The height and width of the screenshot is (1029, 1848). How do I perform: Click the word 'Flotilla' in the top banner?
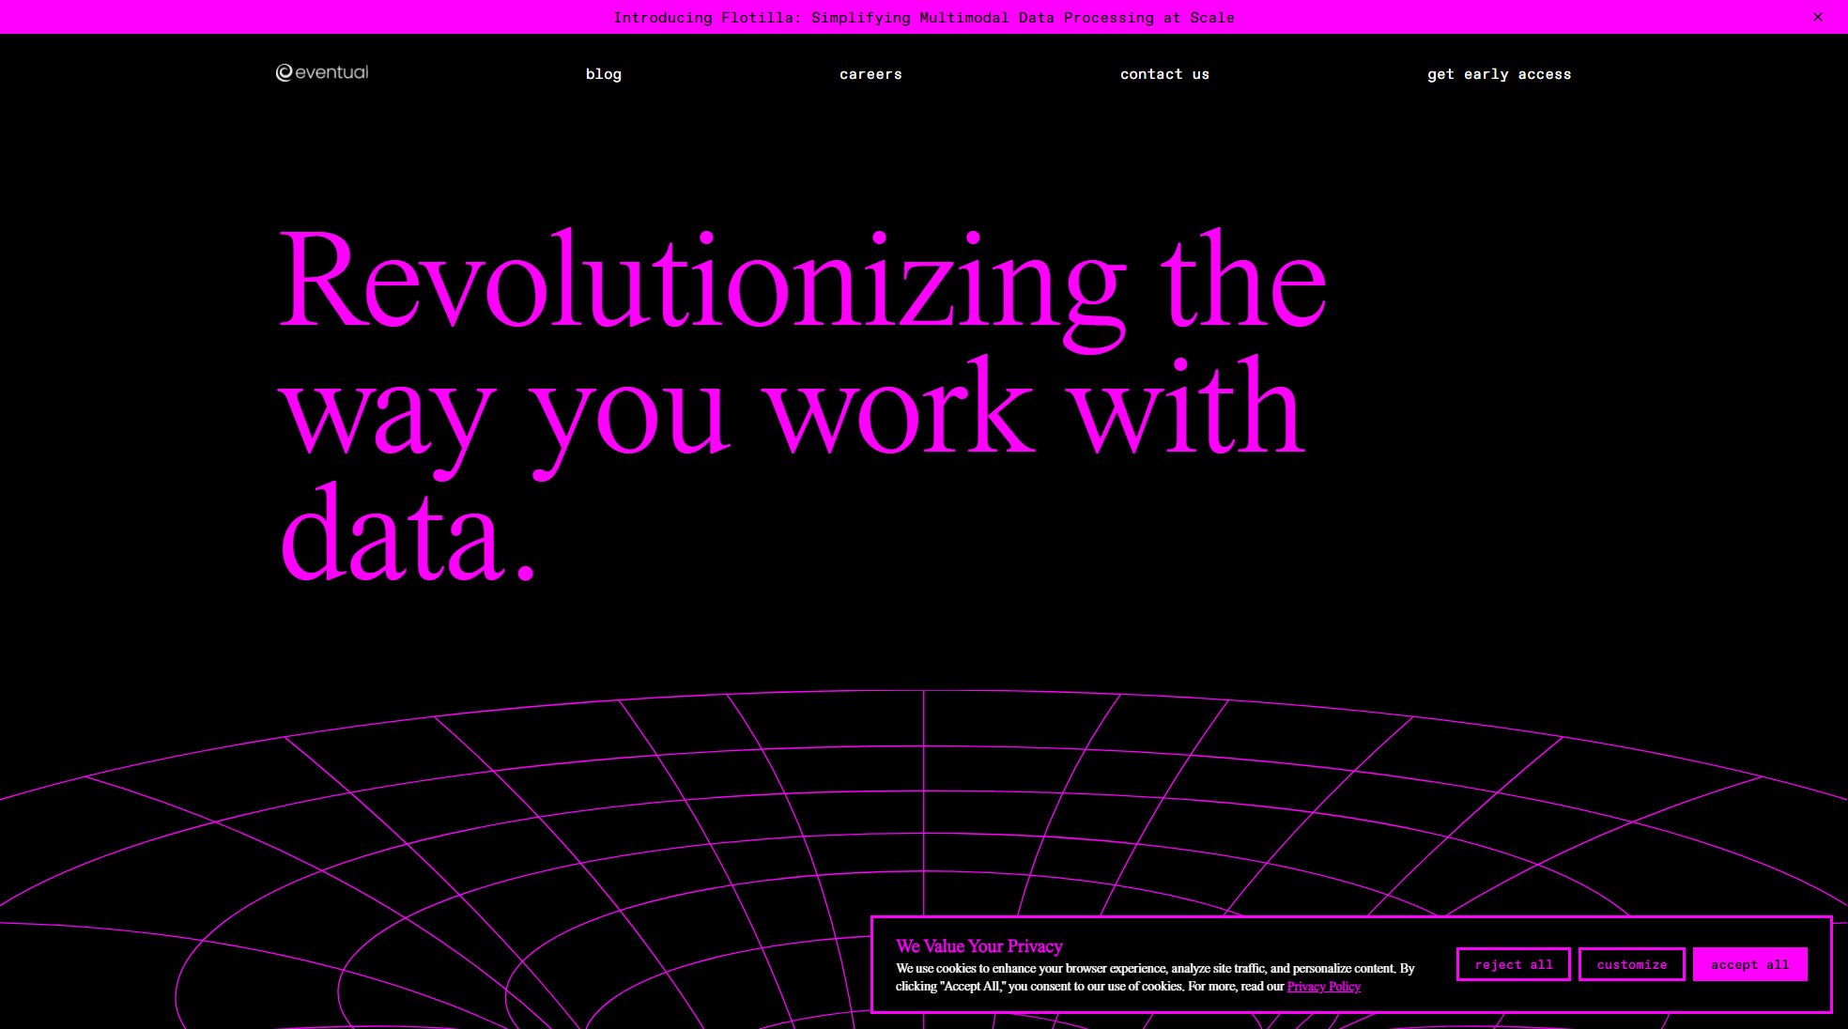coord(756,18)
